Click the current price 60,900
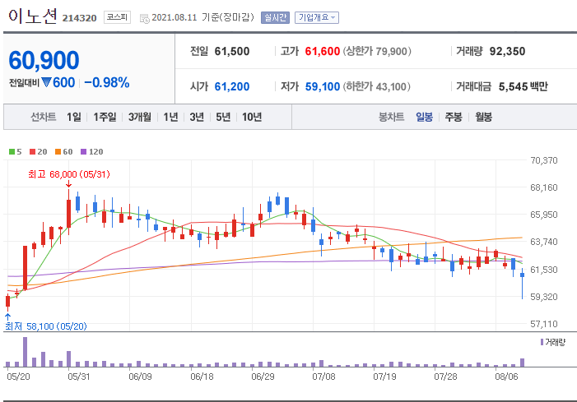577x402 pixels. pyautogui.click(x=44, y=60)
